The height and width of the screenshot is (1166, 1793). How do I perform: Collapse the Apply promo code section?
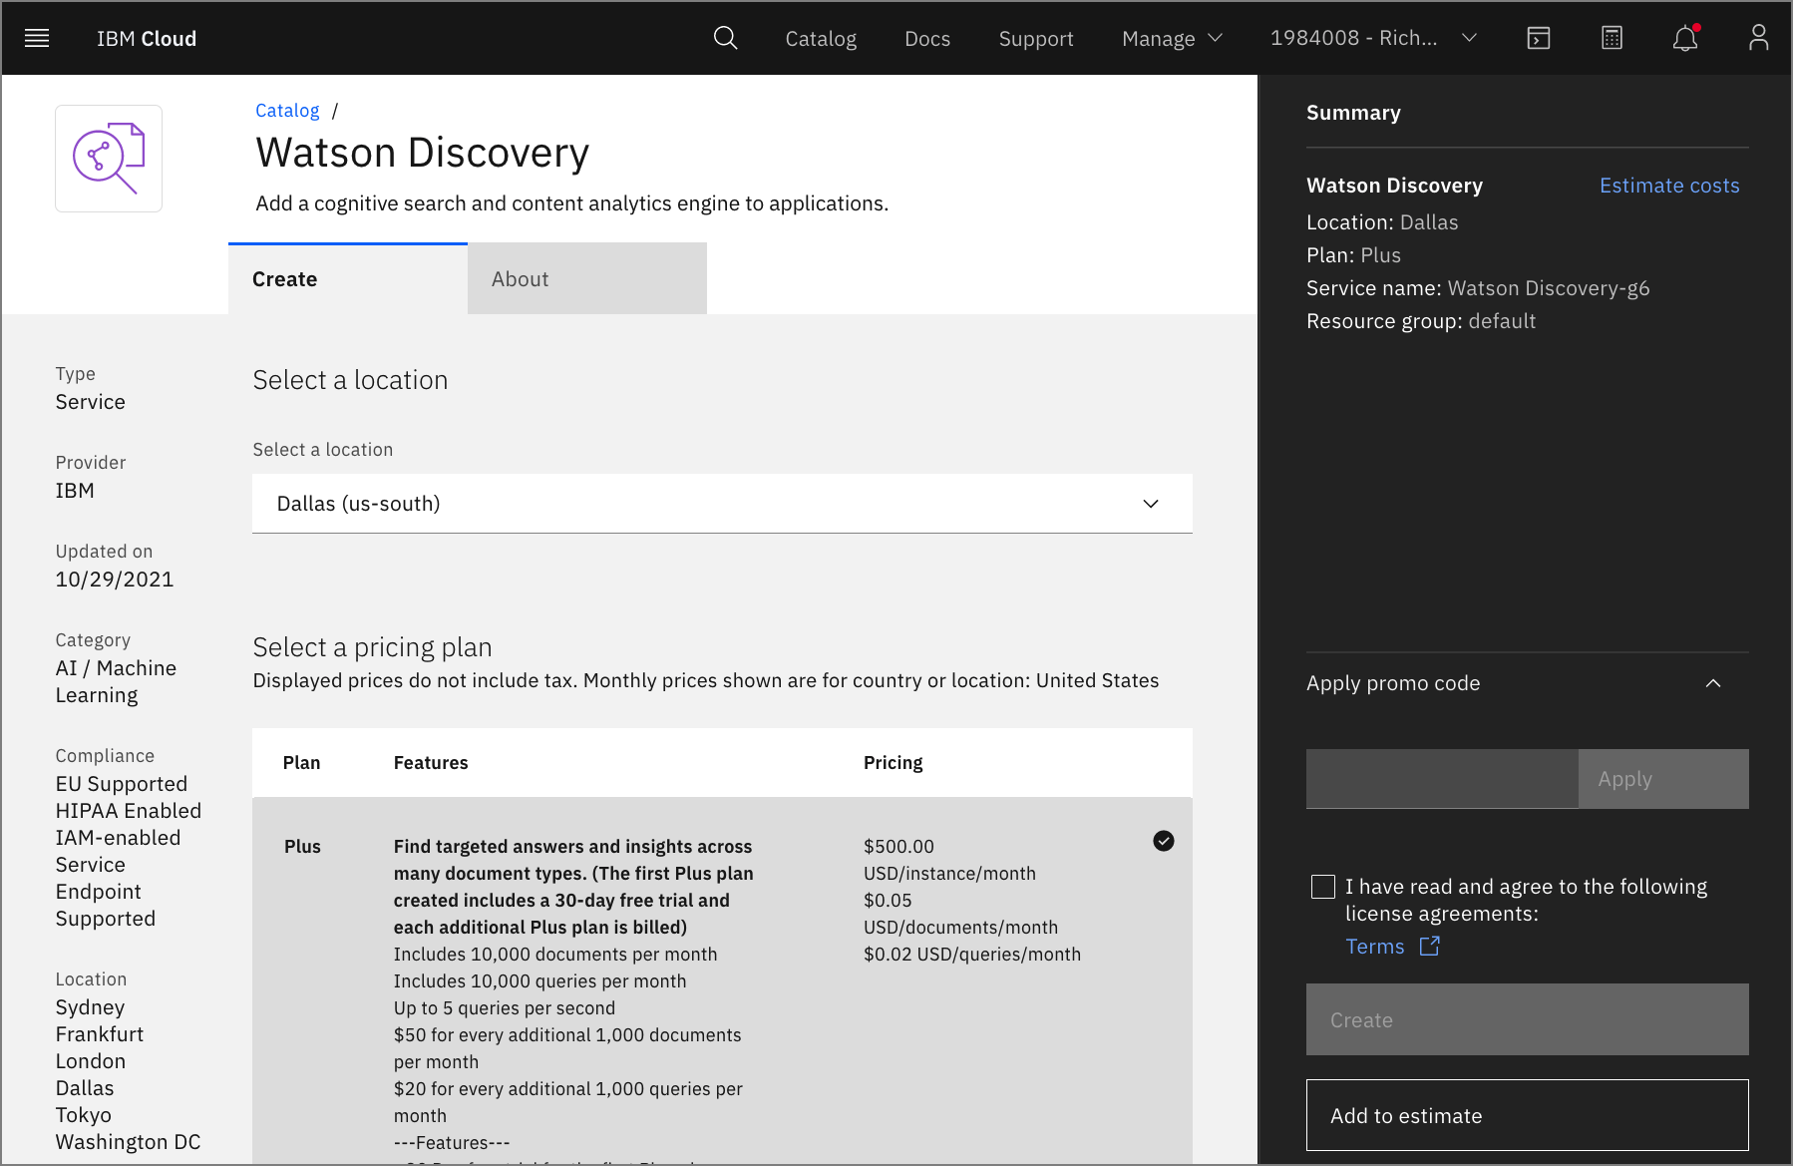pos(1712,683)
